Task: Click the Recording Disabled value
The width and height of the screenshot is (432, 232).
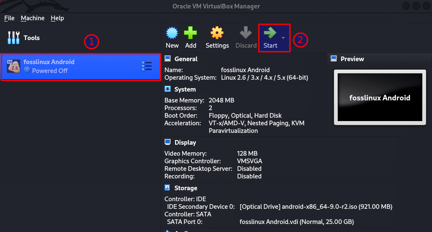Action: [x=249, y=176]
